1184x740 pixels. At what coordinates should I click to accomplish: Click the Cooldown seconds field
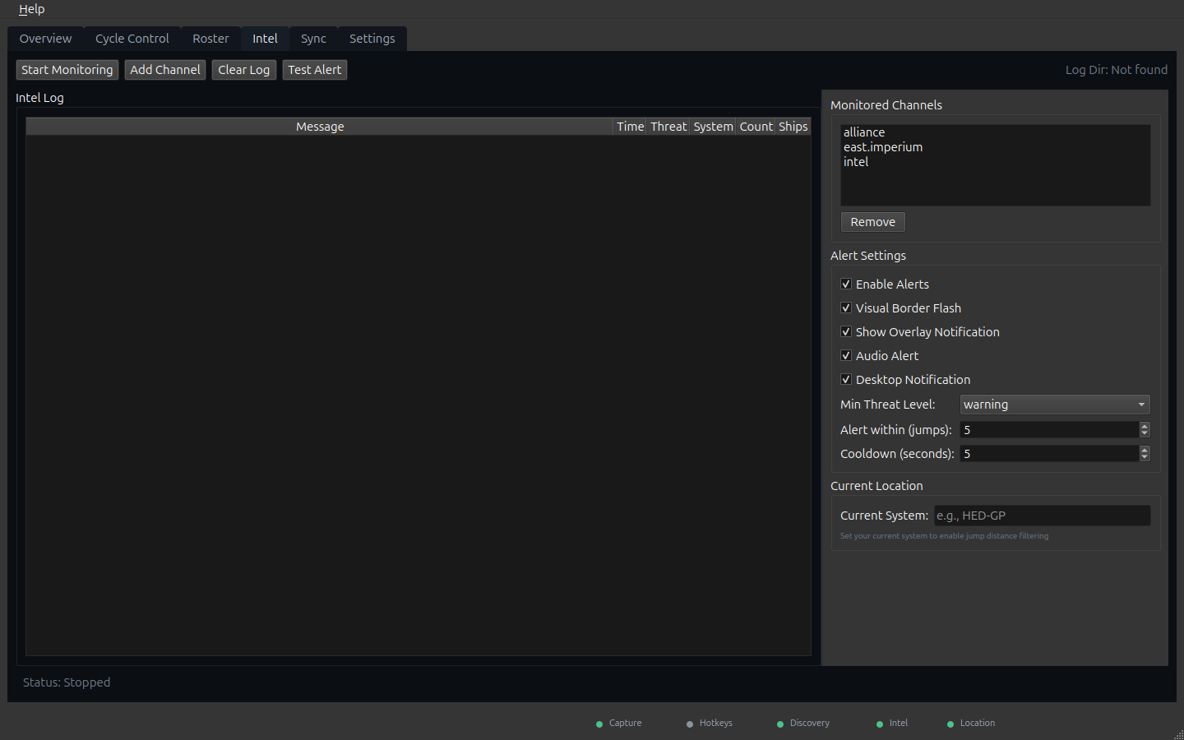[1049, 454]
